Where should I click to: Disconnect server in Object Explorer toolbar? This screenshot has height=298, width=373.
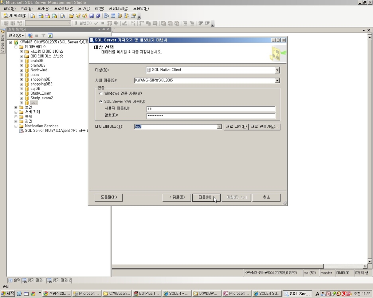(30, 36)
